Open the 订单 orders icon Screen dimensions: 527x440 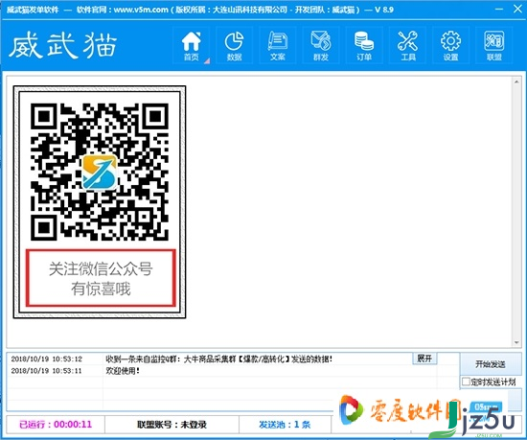click(x=364, y=45)
